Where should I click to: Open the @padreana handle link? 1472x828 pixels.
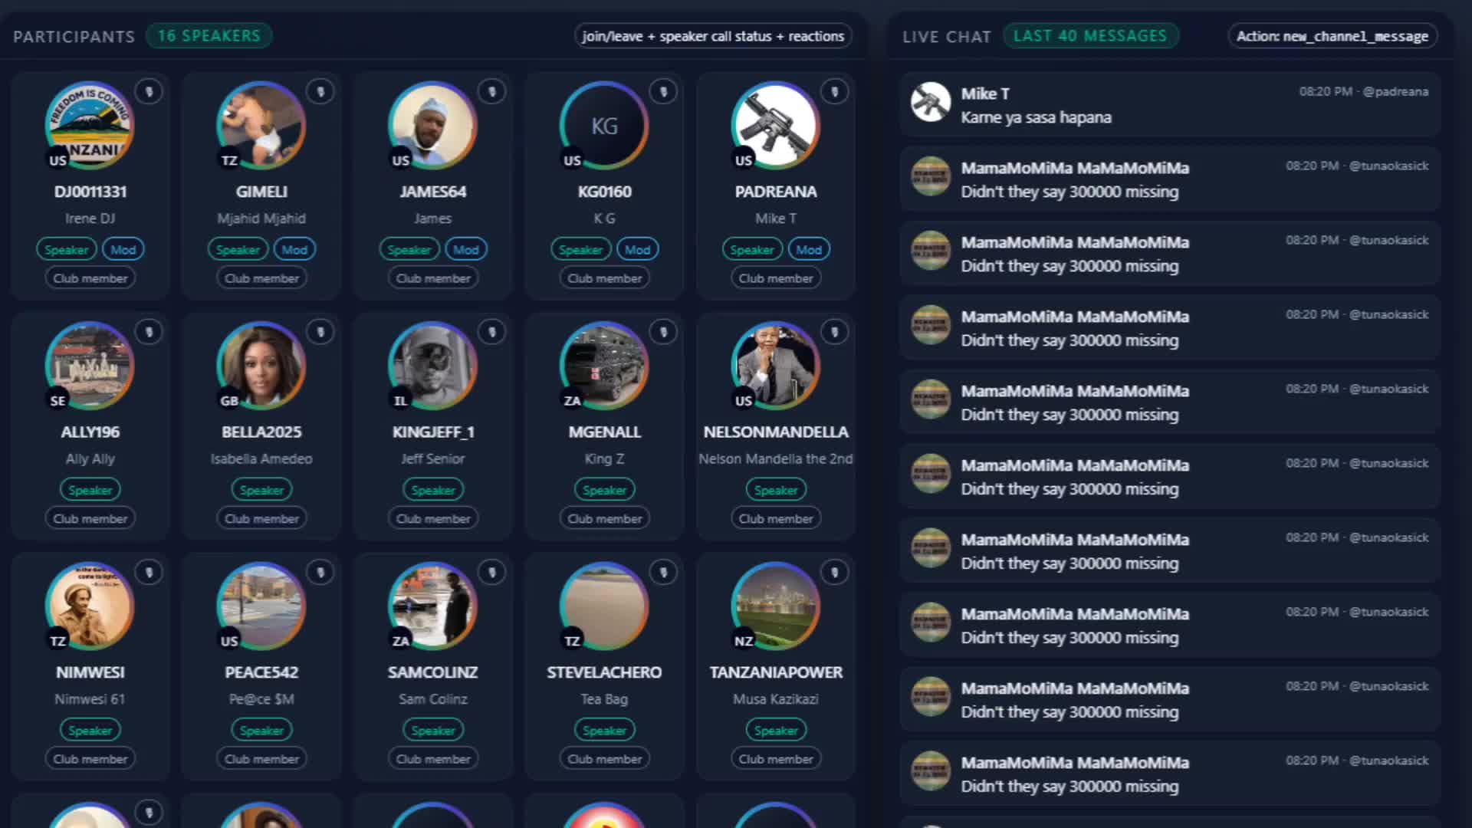1395,92
